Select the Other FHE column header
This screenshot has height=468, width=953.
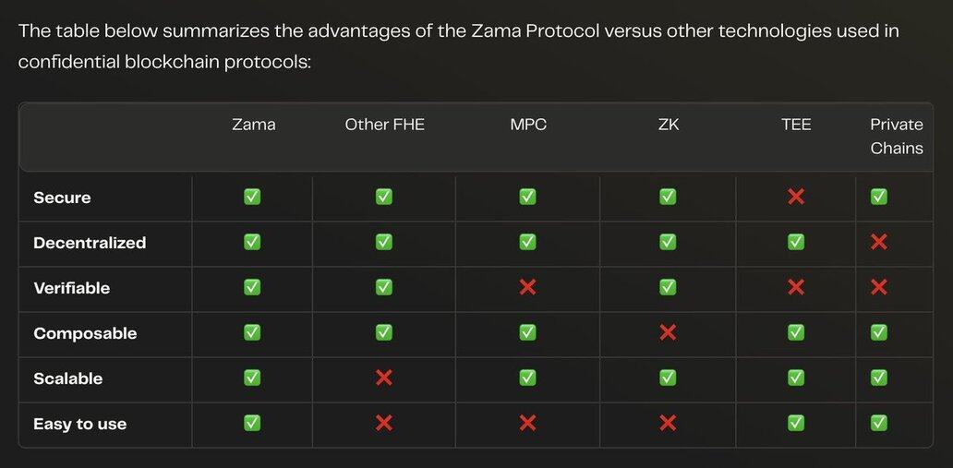pyautogui.click(x=384, y=124)
